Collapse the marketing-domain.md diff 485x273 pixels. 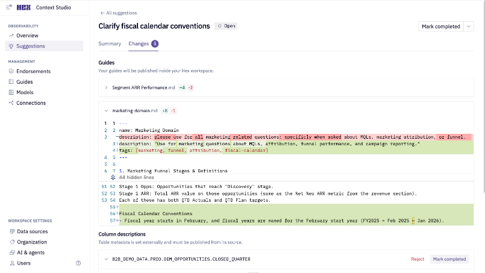pos(106,111)
